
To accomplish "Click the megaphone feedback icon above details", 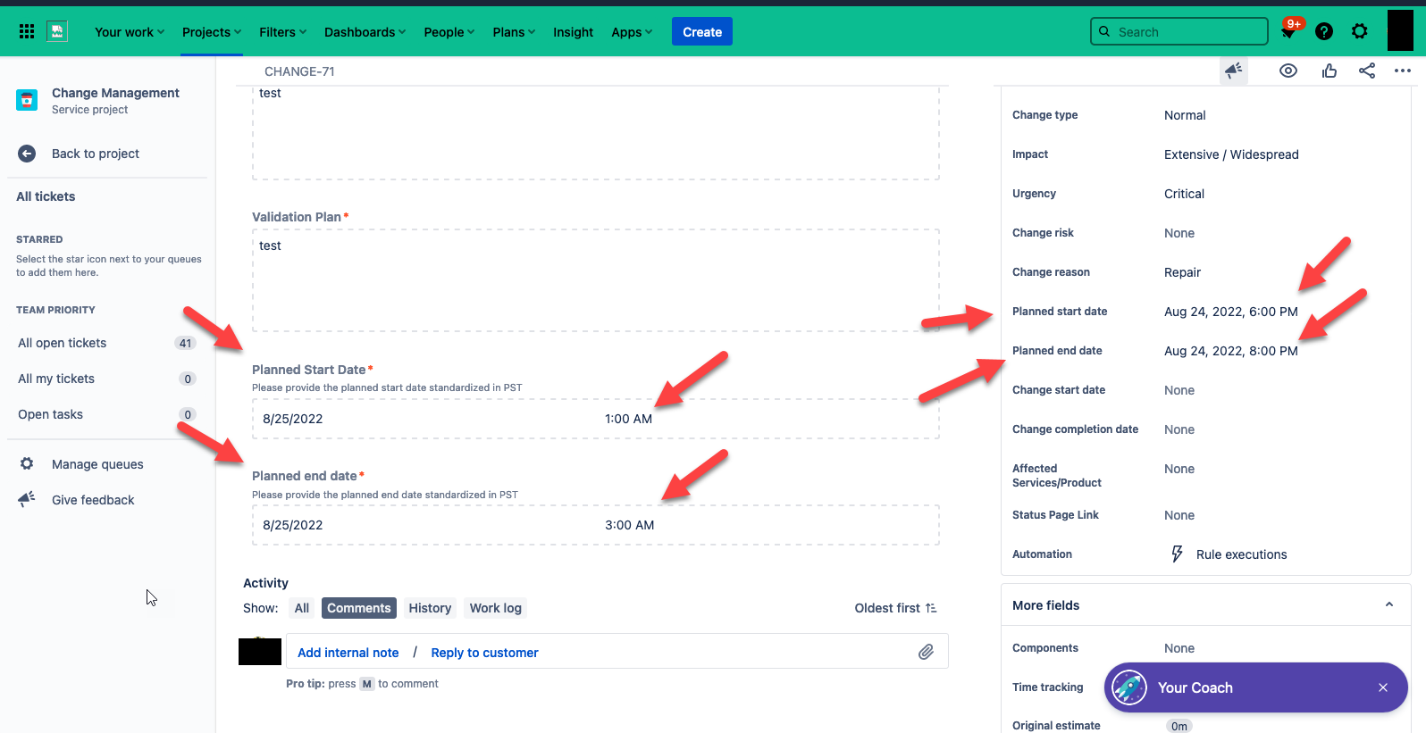I will click(x=1234, y=71).
